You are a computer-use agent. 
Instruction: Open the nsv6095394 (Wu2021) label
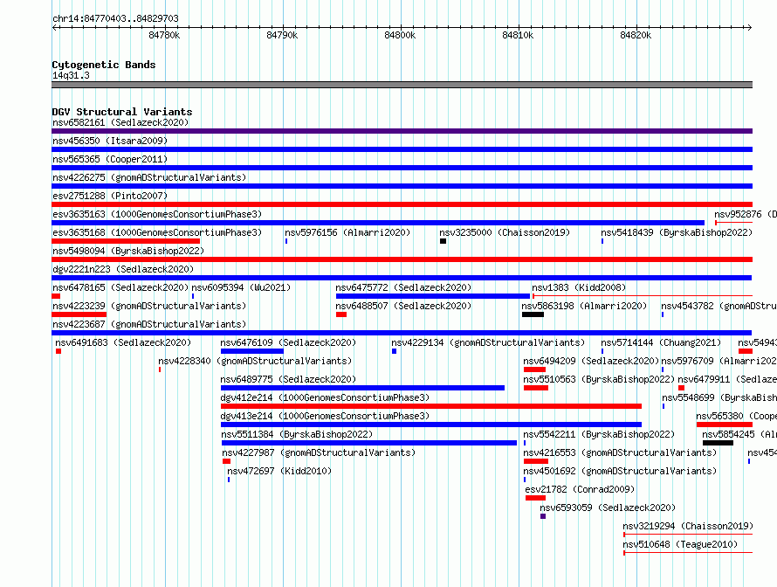click(x=241, y=287)
